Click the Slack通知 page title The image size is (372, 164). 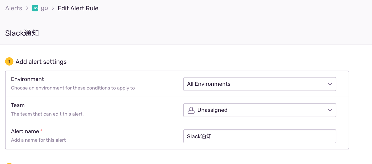22,33
